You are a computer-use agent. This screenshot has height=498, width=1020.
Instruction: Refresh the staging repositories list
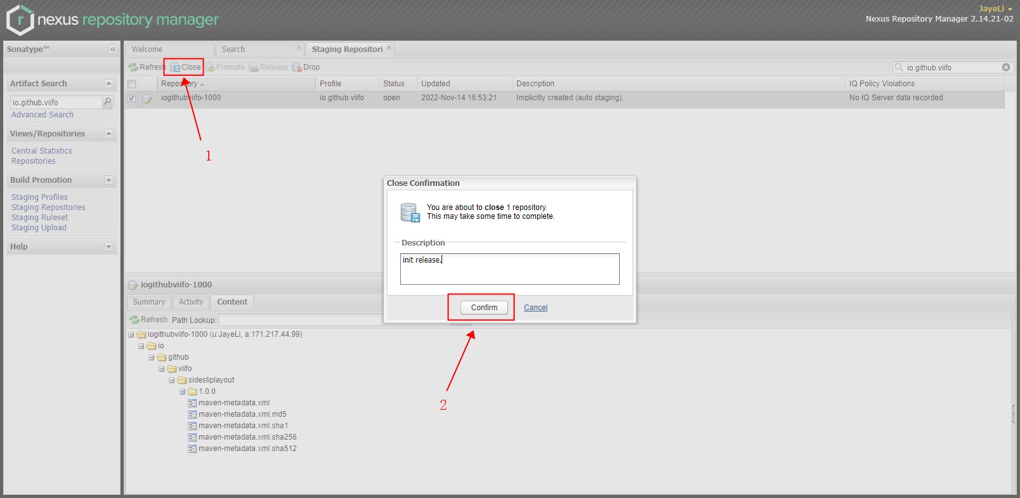[x=146, y=67]
